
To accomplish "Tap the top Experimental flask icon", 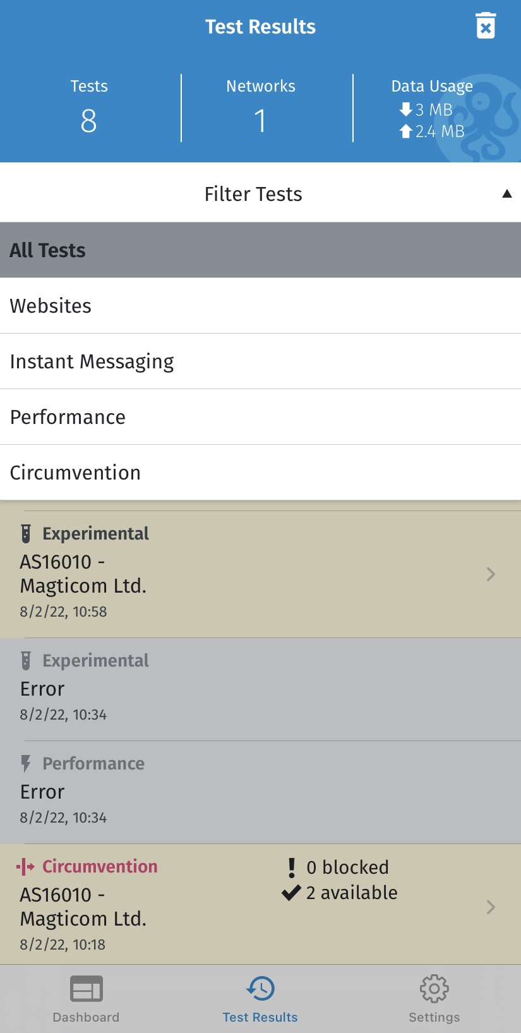I will point(26,534).
